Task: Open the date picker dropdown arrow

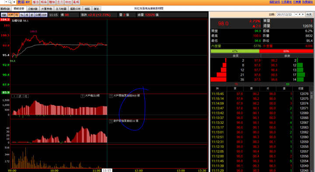Action: [x=296, y=14]
